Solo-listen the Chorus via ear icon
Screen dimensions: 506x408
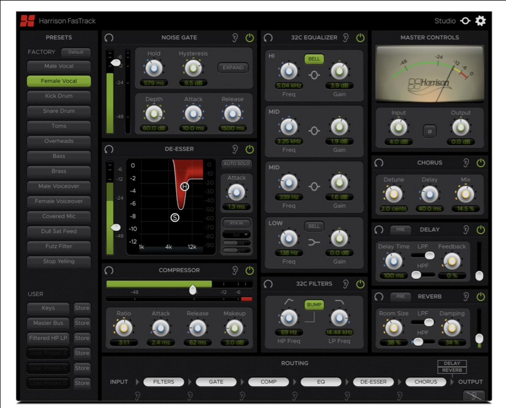(466, 163)
